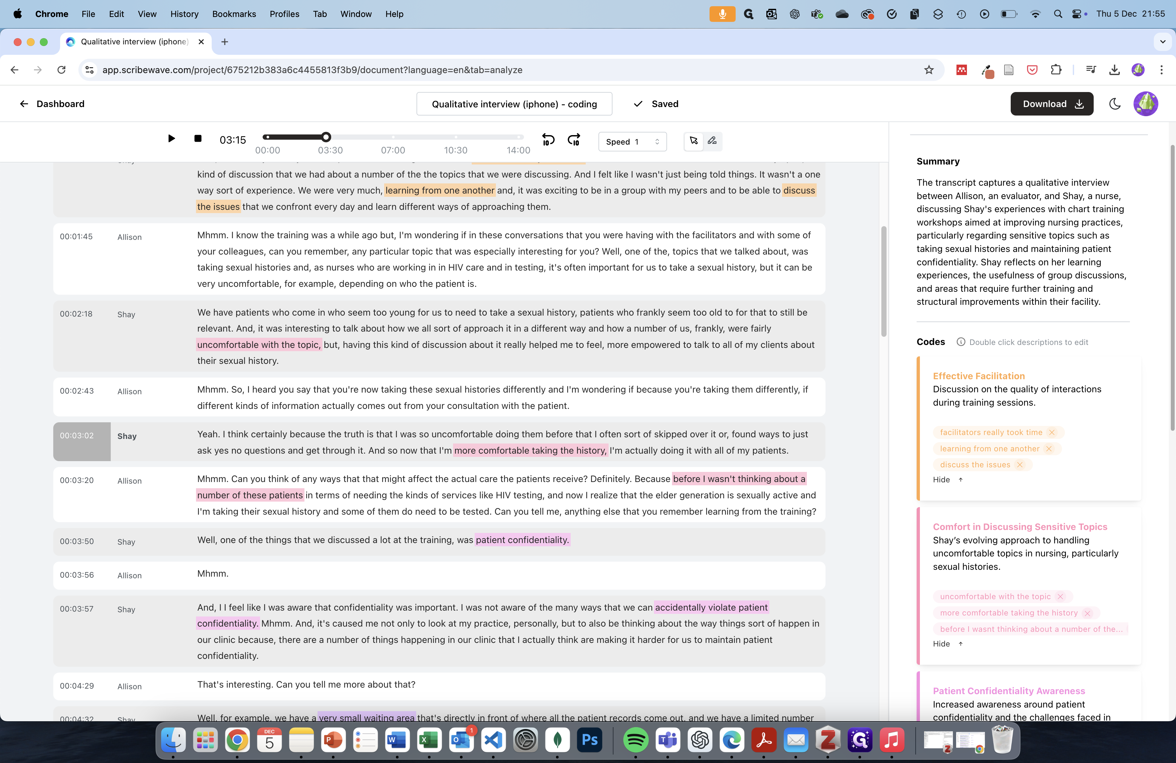Remove 'learning from one another' tag

coord(1049,449)
